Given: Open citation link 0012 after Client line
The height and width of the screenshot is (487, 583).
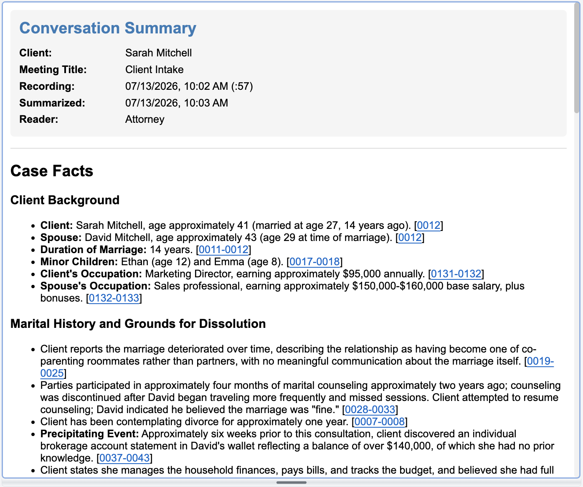Looking at the screenshot, I should [428, 226].
